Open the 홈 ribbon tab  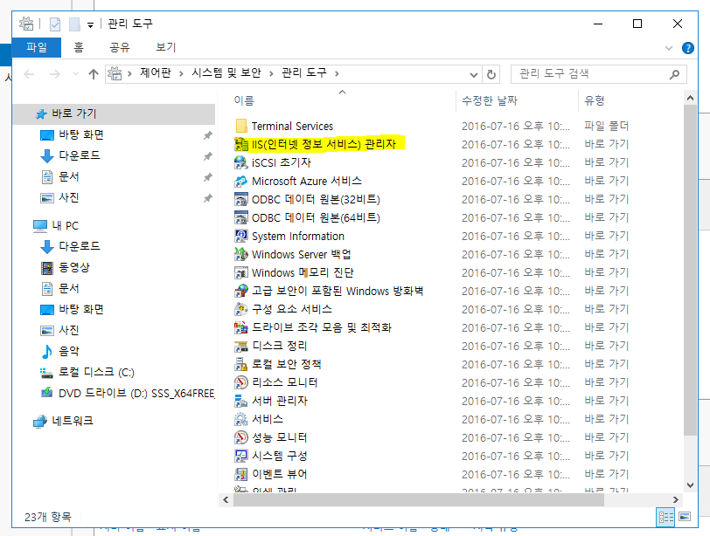[79, 47]
